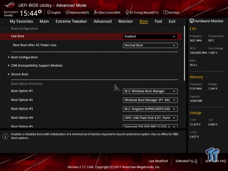Screen dimensions: 228x171
Task: Click the Hardware Monitor screen icon
Action: point(192,21)
